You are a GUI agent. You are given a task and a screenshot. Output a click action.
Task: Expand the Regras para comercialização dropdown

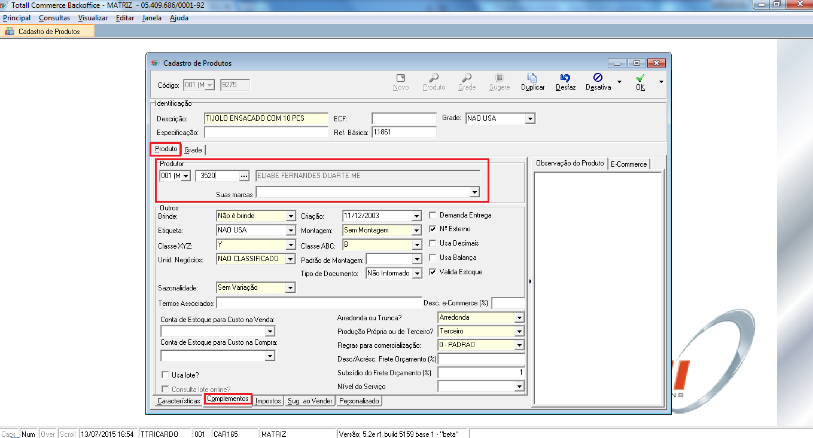pyautogui.click(x=519, y=345)
